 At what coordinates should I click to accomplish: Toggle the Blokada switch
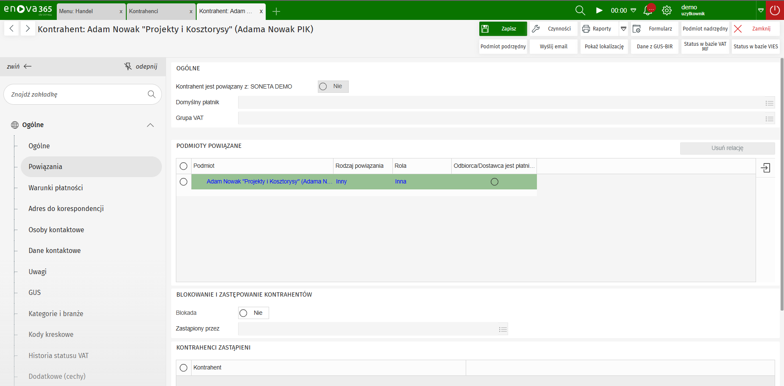click(244, 313)
